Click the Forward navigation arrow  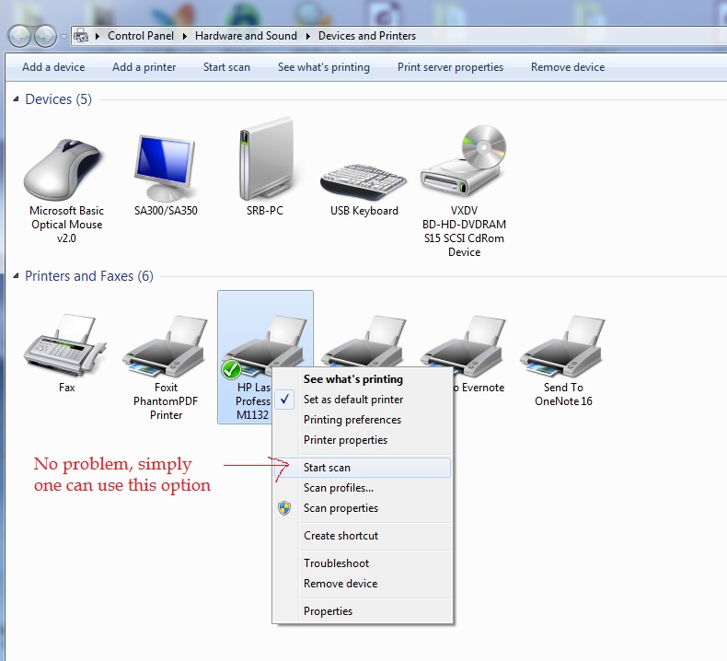45,36
